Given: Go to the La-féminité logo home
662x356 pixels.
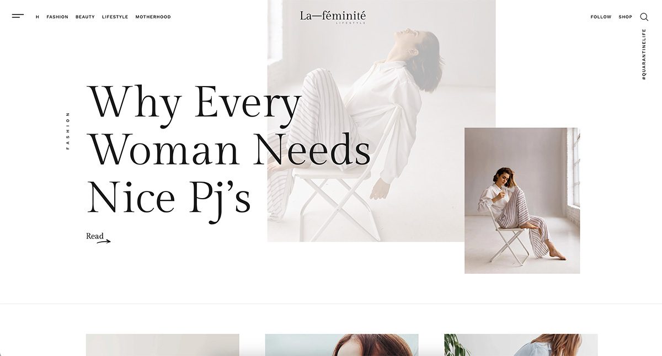Looking at the screenshot, I should [x=333, y=17].
